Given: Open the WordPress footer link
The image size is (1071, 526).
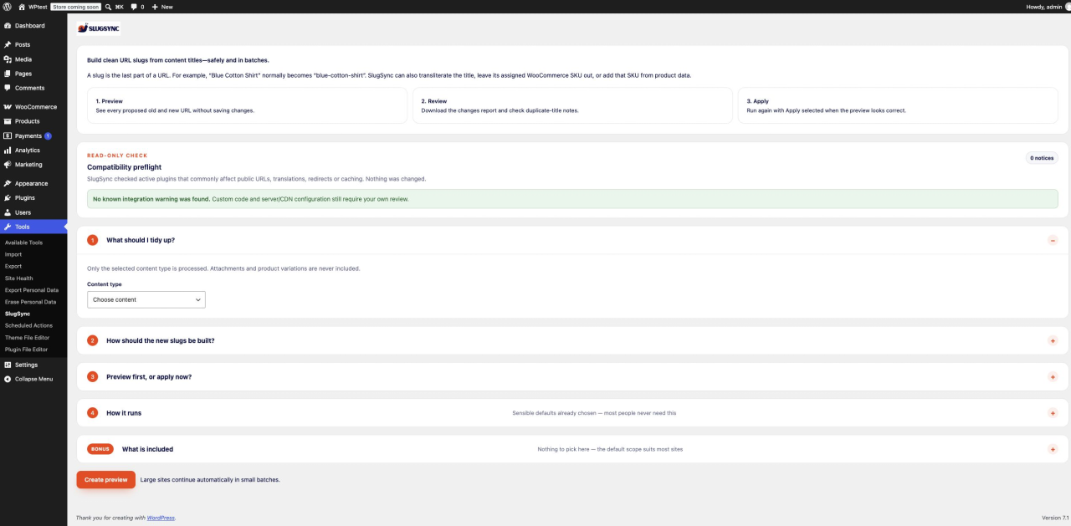Looking at the screenshot, I should tap(161, 518).
